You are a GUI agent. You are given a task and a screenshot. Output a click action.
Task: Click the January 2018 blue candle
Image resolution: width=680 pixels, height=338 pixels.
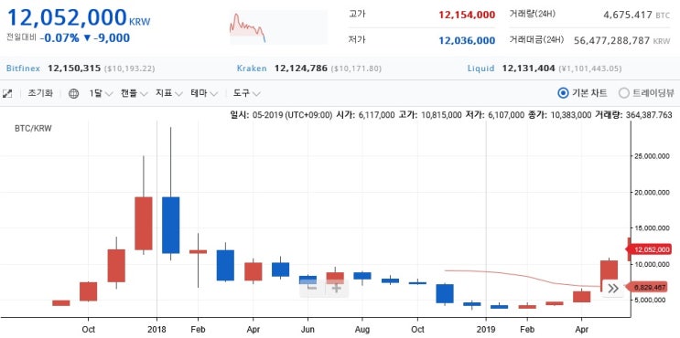coord(170,225)
